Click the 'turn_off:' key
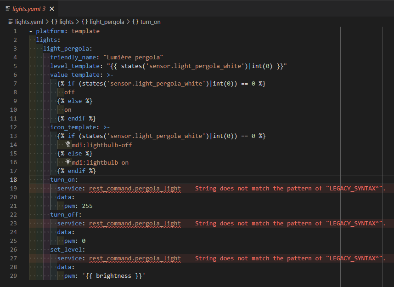394x287 pixels. click(x=66, y=215)
